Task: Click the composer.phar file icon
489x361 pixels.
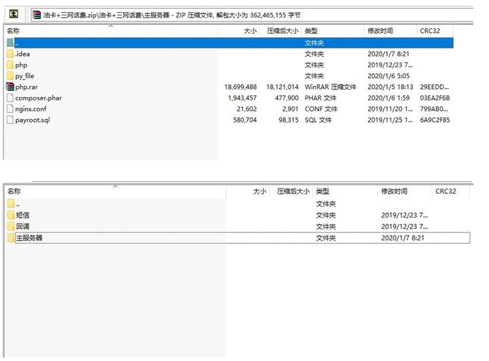Action: (x=10, y=98)
